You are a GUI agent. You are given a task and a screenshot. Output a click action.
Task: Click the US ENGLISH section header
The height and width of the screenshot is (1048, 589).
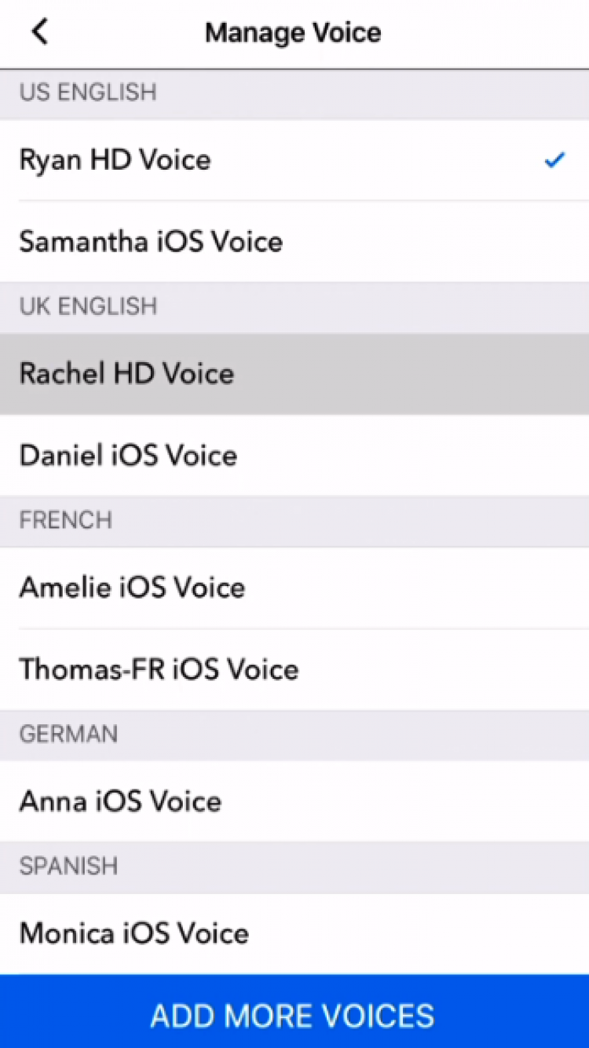coord(88,92)
